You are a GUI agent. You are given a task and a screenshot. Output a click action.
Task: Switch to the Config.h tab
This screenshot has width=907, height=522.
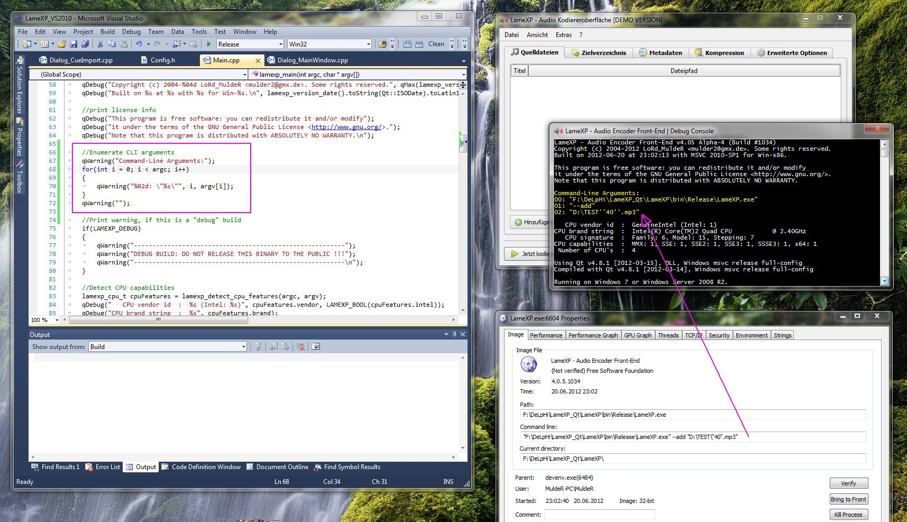pos(158,60)
